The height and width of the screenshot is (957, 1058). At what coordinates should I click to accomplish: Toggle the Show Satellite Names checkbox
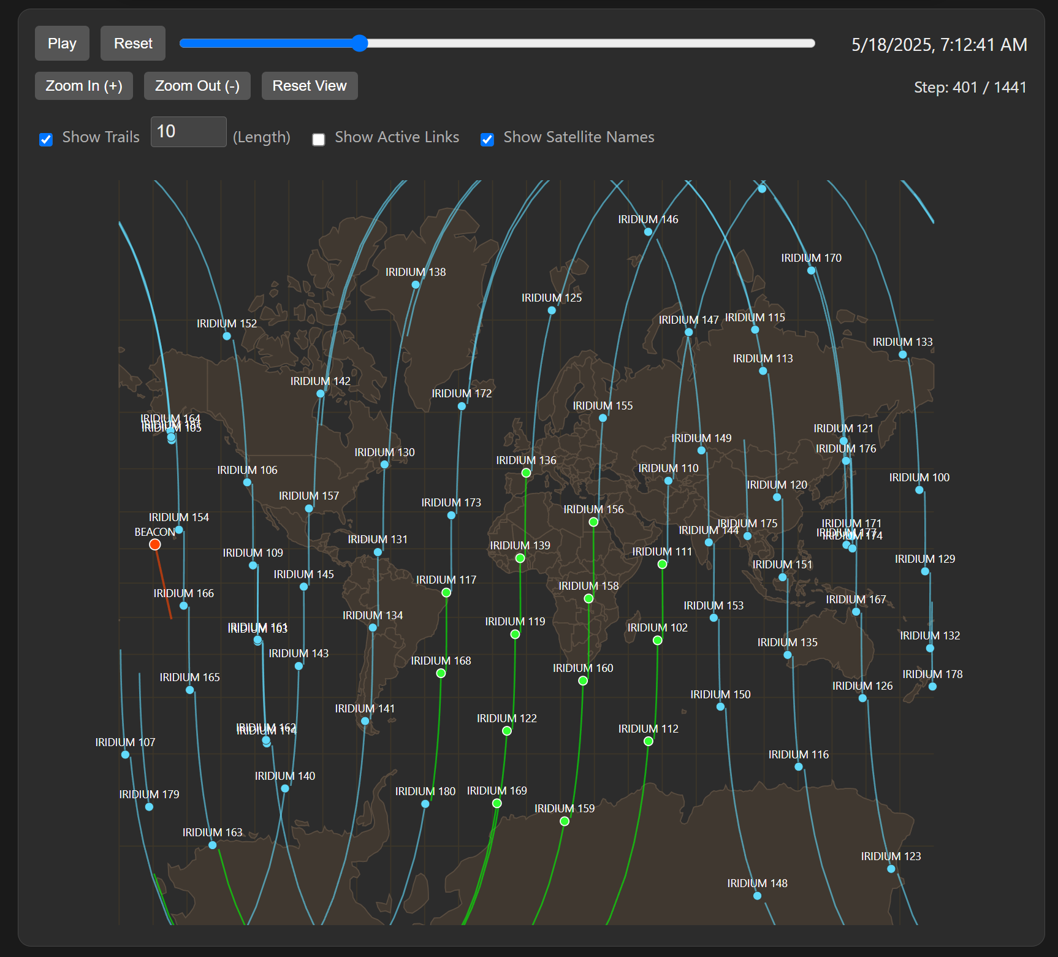(487, 140)
